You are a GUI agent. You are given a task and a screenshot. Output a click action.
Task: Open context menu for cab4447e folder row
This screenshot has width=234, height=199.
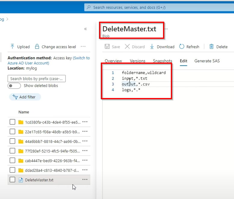coord(85,160)
